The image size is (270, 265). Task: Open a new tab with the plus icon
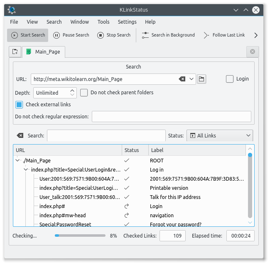(15, 52)
